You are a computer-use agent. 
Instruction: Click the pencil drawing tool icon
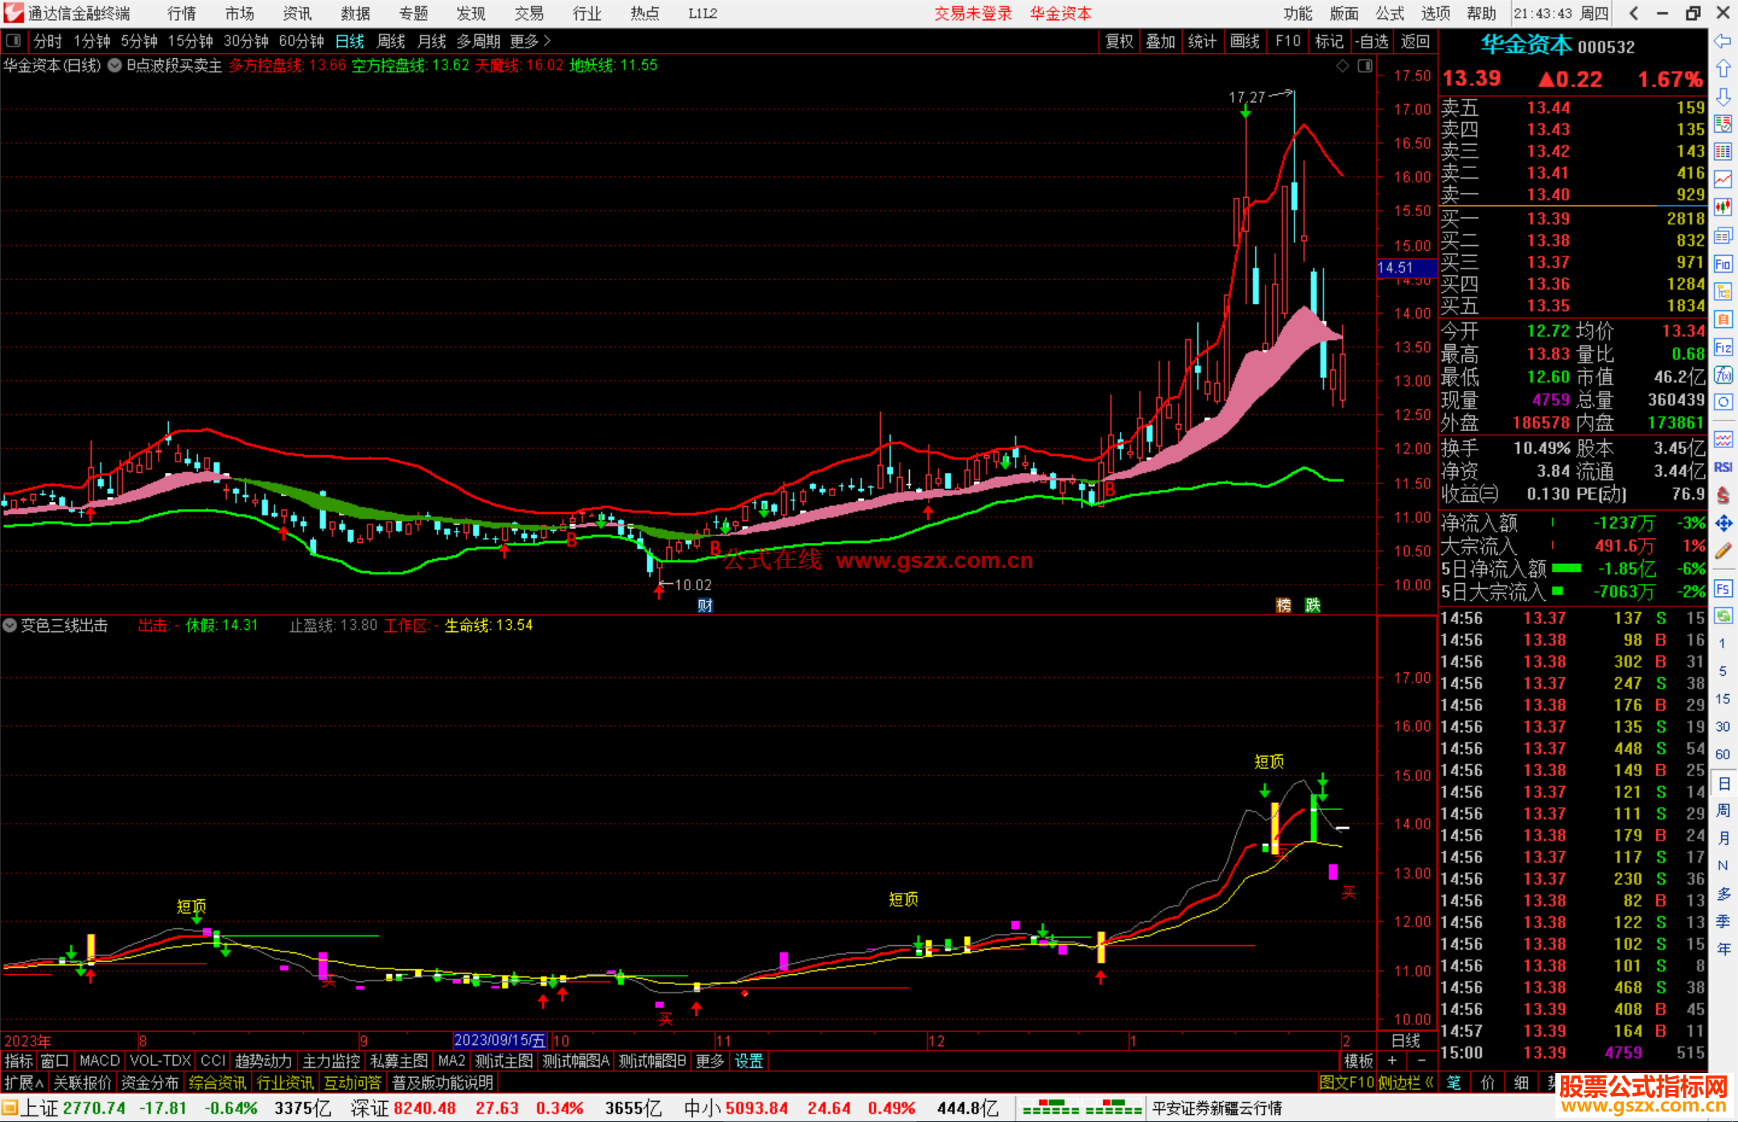pos(1723,551)
